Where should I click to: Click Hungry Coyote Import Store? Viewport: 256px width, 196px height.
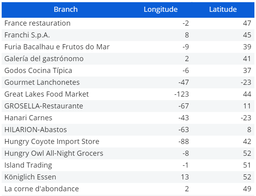coord(52,142)
